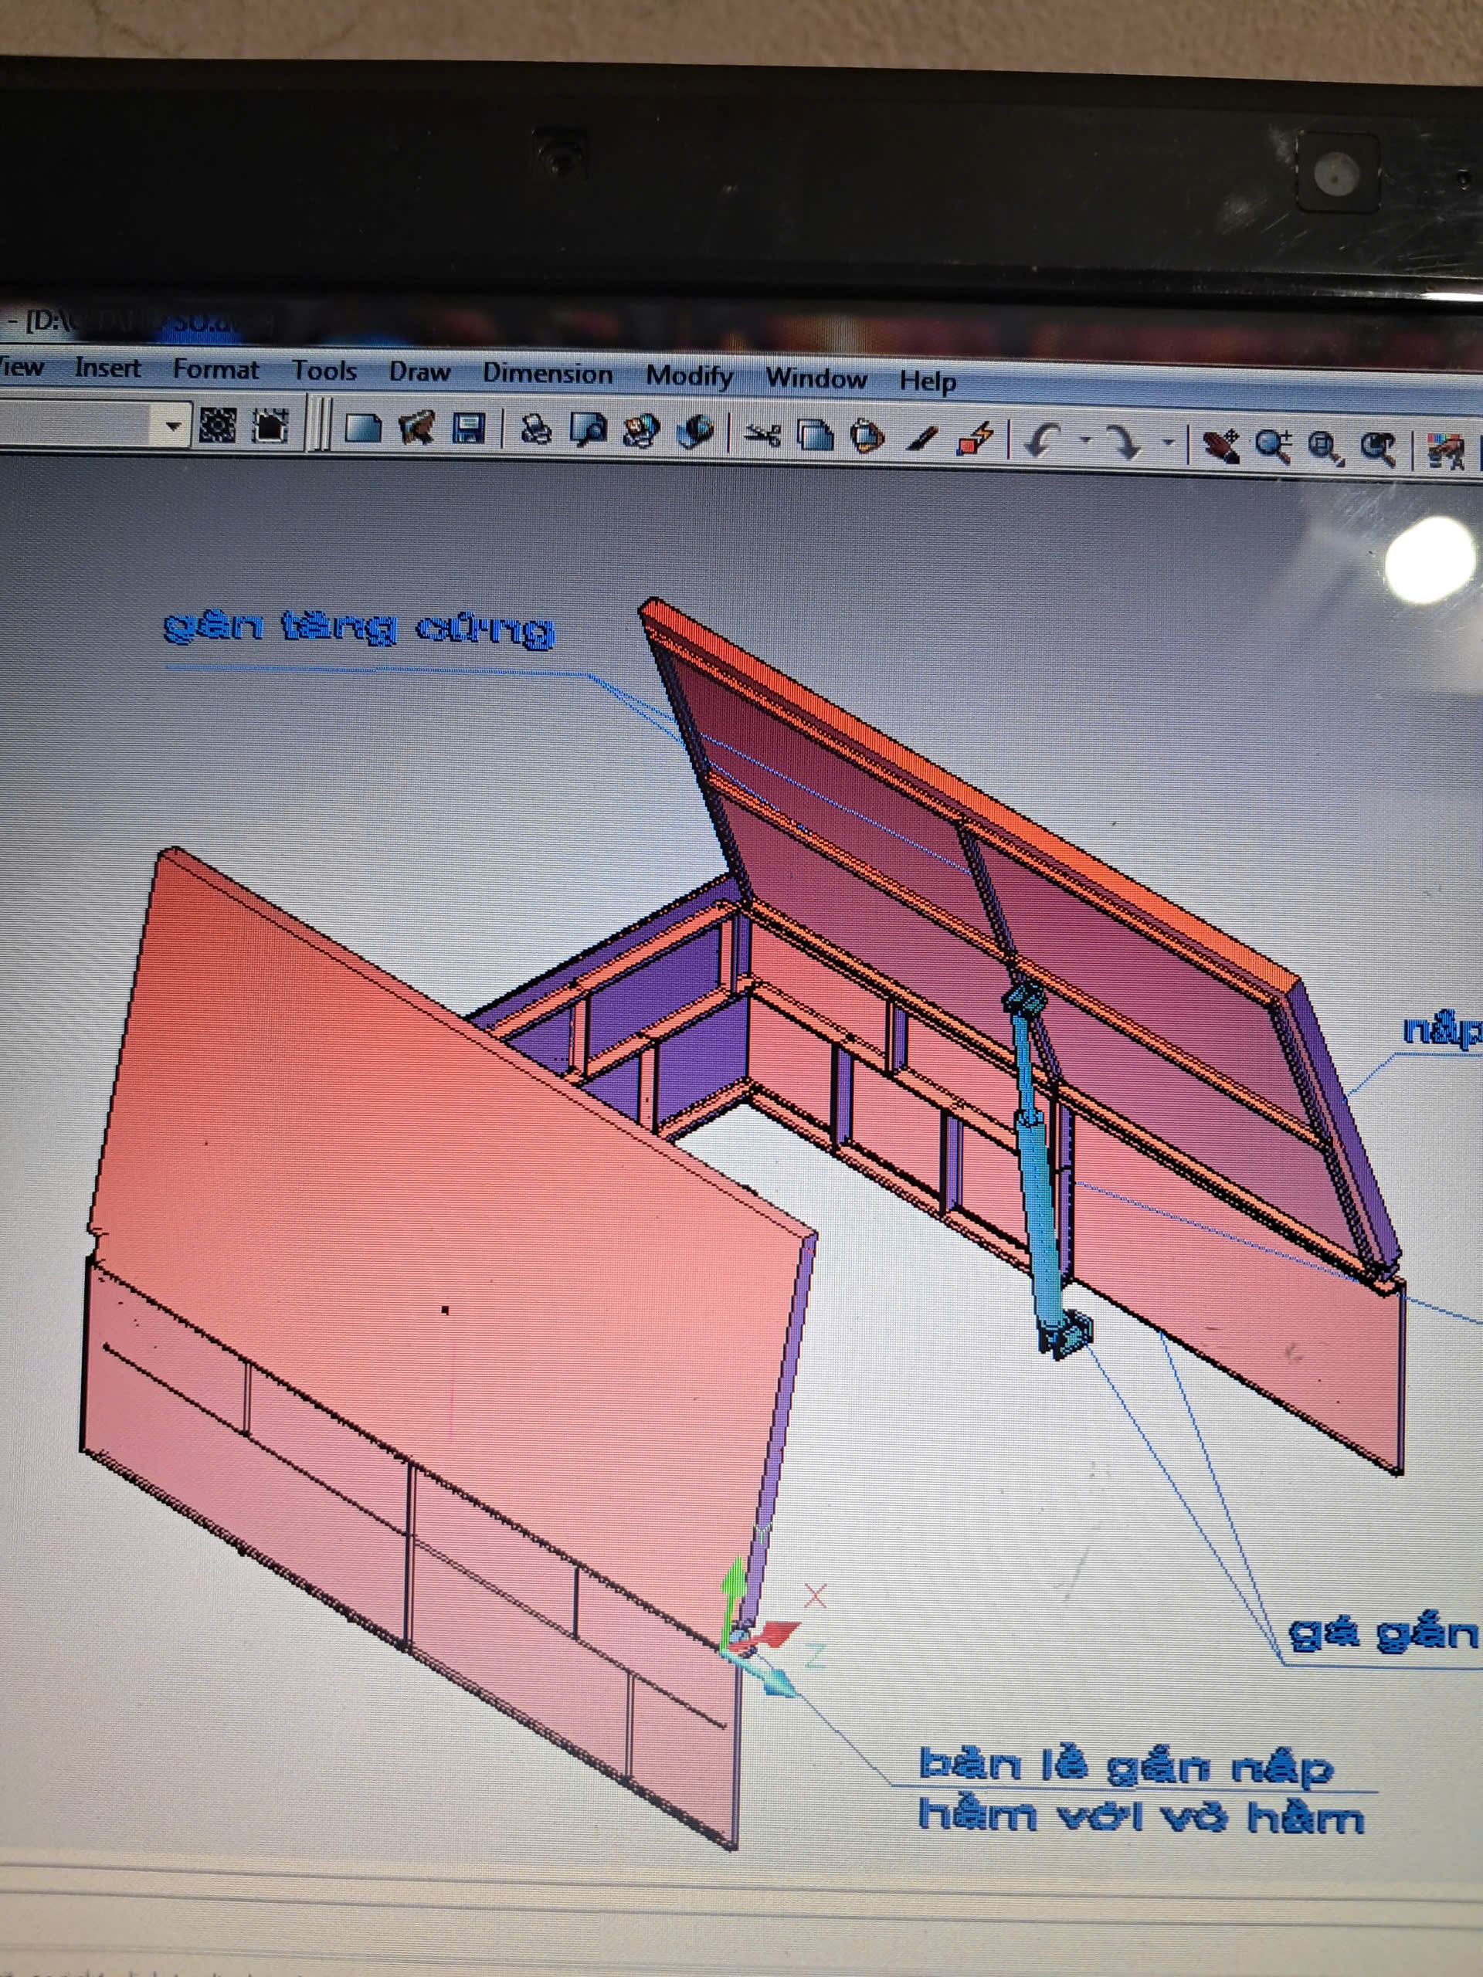This screenshot has height=1977, width=1483.
Task: Save the drawing with the floppy icon
Action: tap(468, 430)
